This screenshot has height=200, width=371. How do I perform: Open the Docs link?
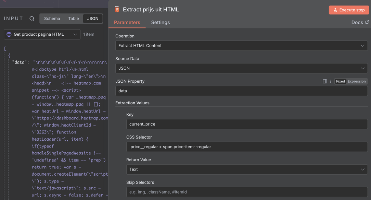(x=360, y=22)
